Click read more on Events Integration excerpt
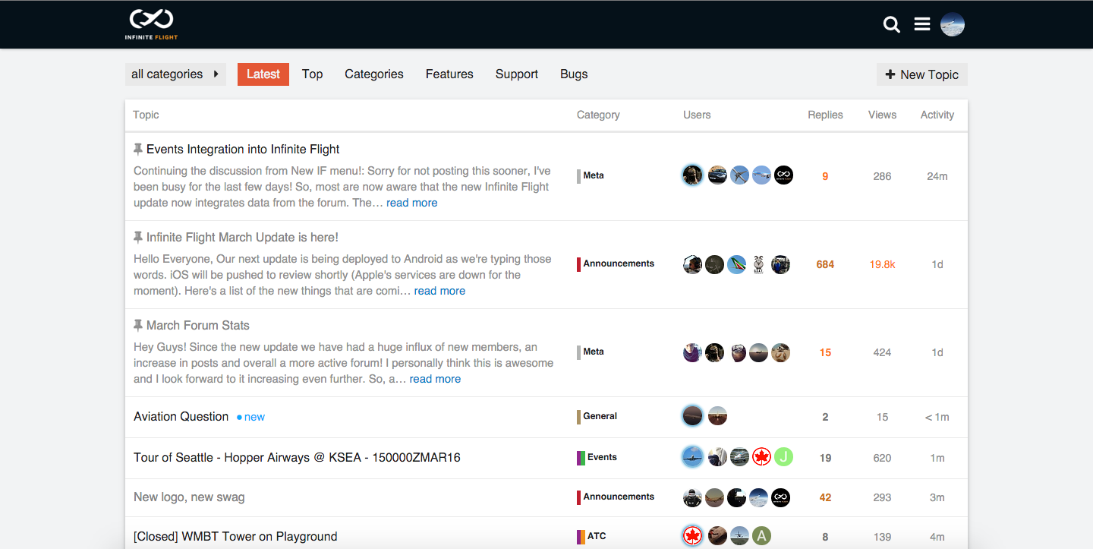This screenshot has height=549, width=1093. point(411,203)
